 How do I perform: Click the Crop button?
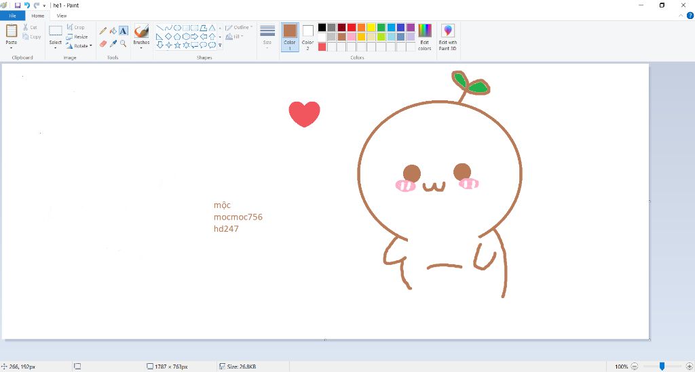pyautogui.click(x=75, y=27)
